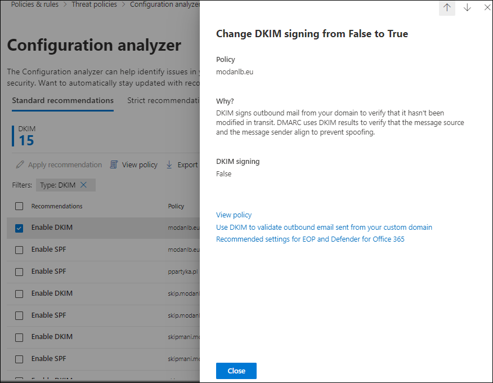493x383 pixels.
Task: Open the View policy link in flyout
Action: point(234,215)
